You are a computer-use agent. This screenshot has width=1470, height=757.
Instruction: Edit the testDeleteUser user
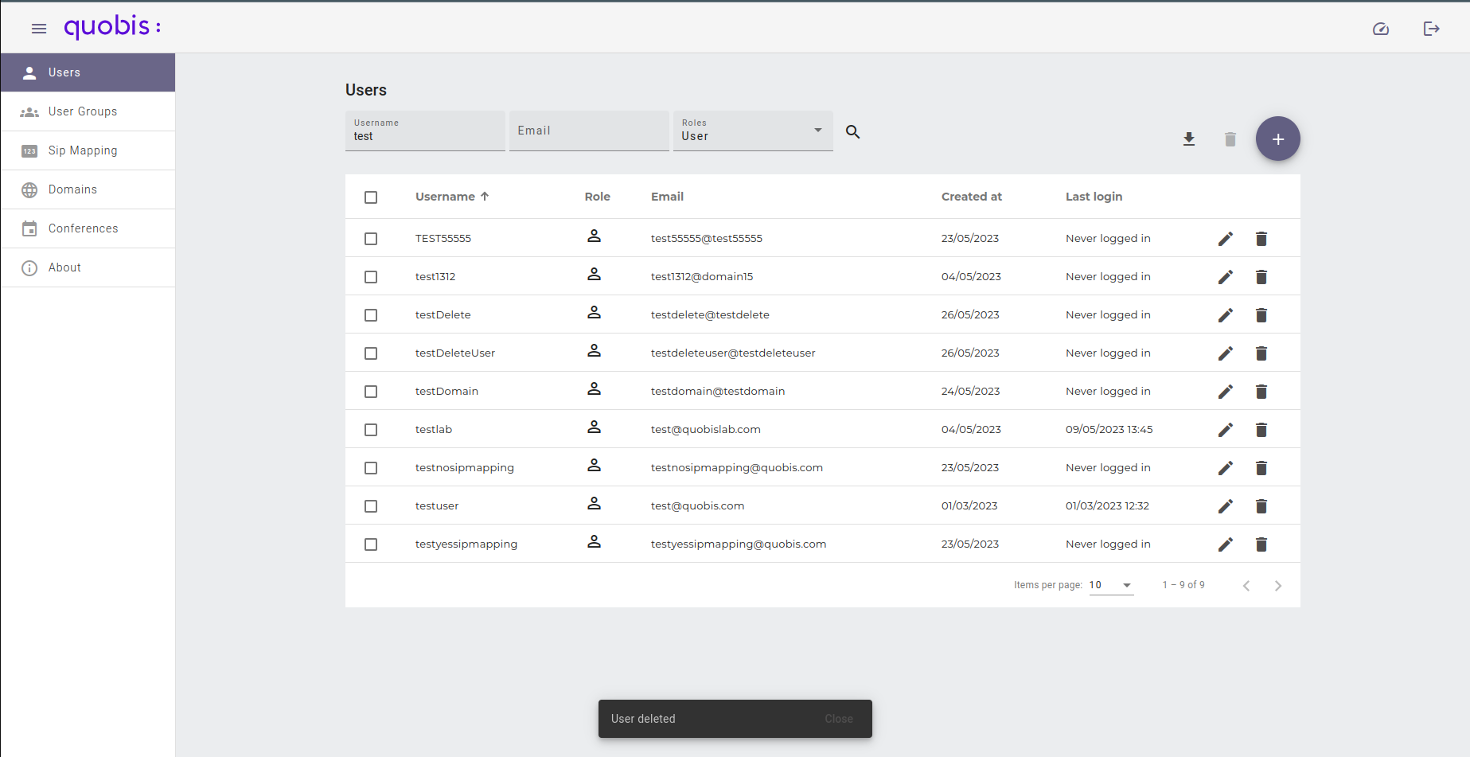[x=1226, y=353]
